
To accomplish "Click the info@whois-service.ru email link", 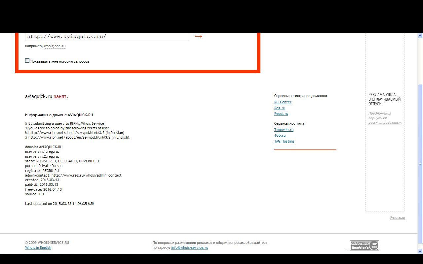I will coord(190,247).
